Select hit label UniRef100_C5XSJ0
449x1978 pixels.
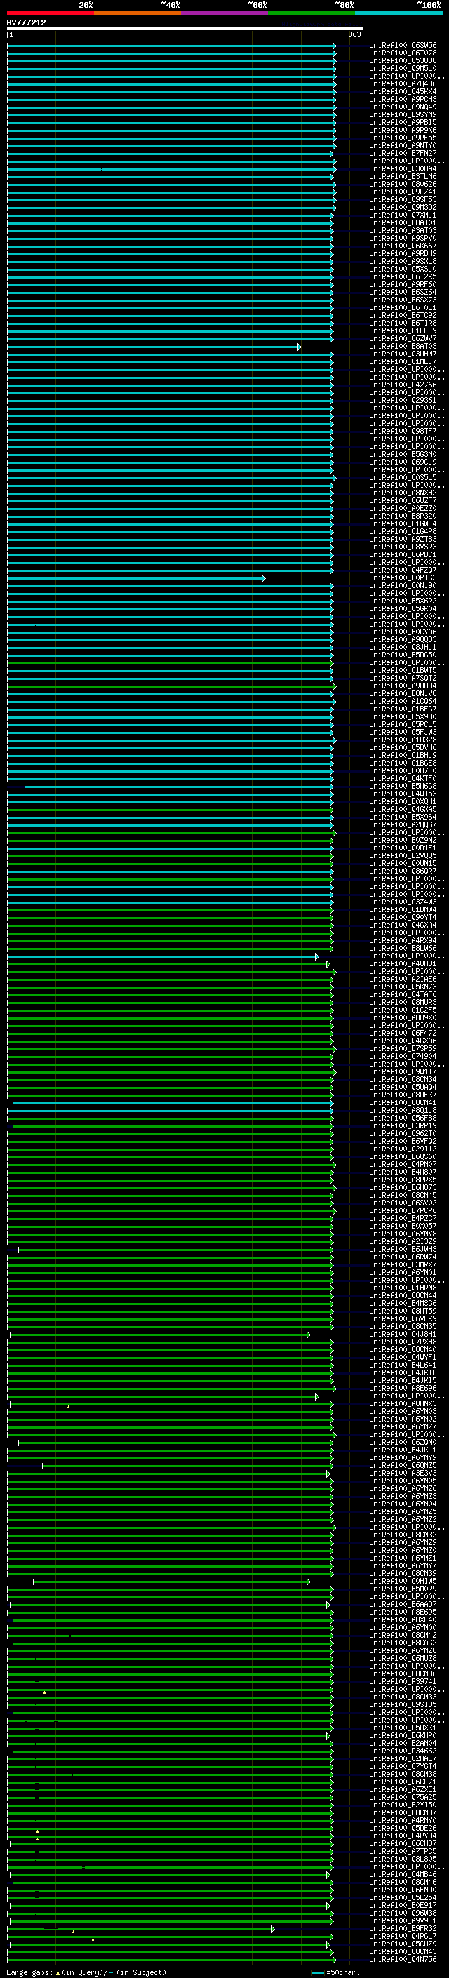point(403,269)
